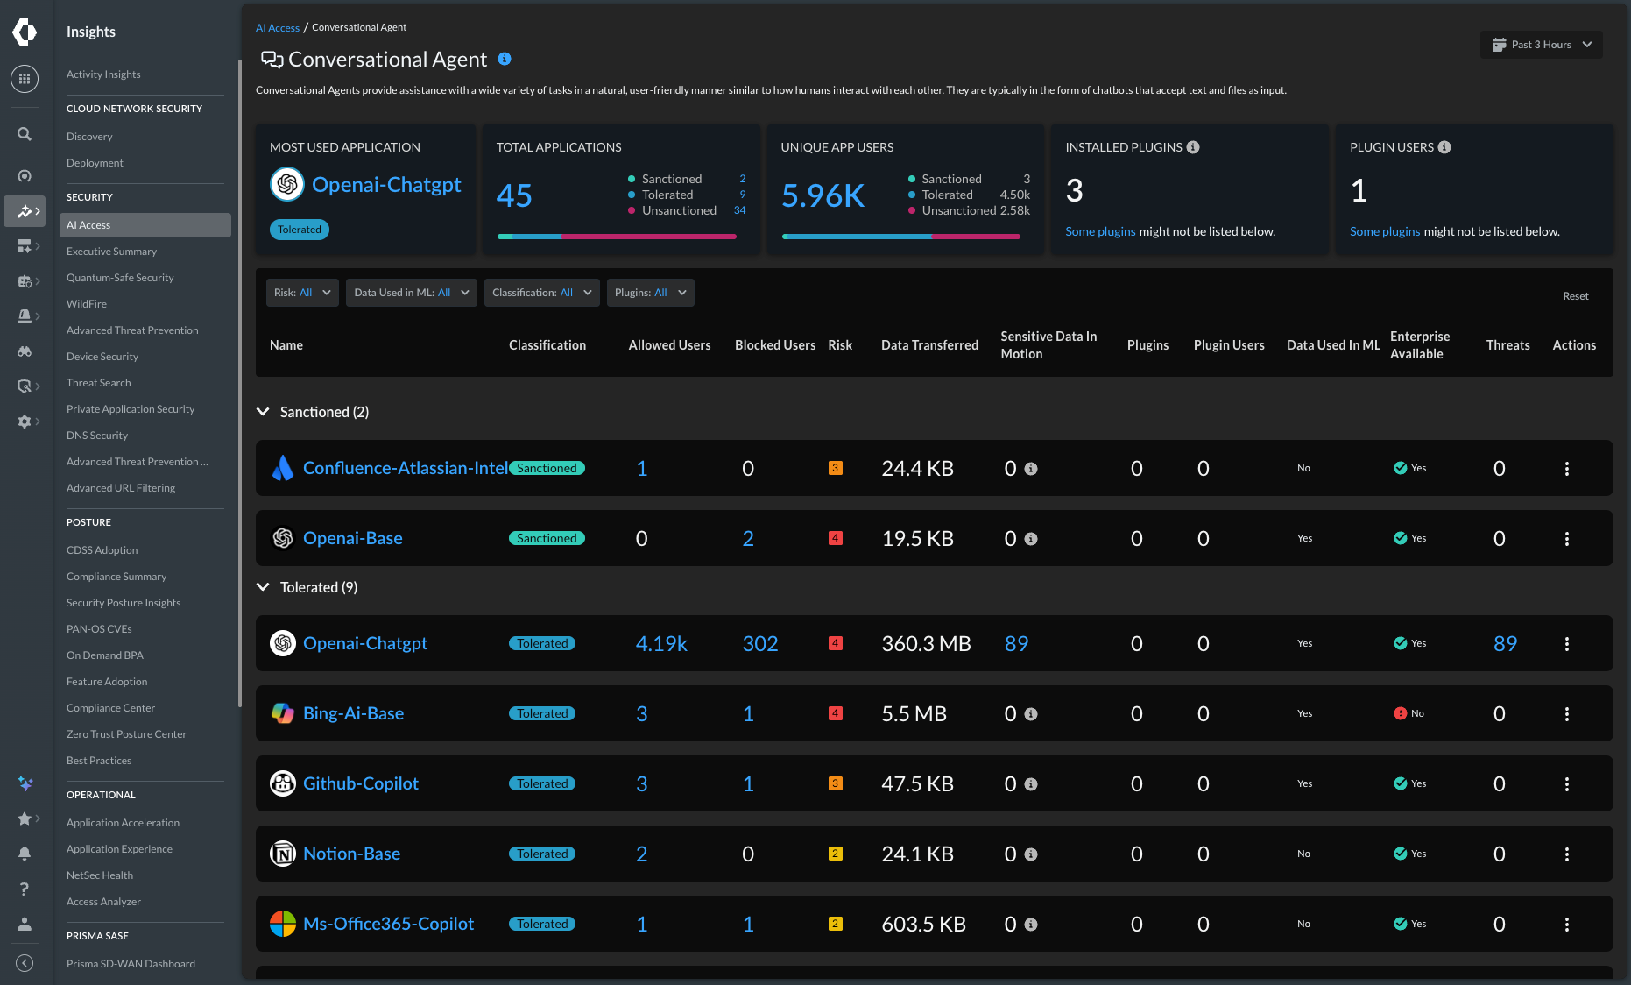The width and height of the screenshot is (1631, 985).
Task: Open the Notion-Base application link
Action: [x=351, y=854]
